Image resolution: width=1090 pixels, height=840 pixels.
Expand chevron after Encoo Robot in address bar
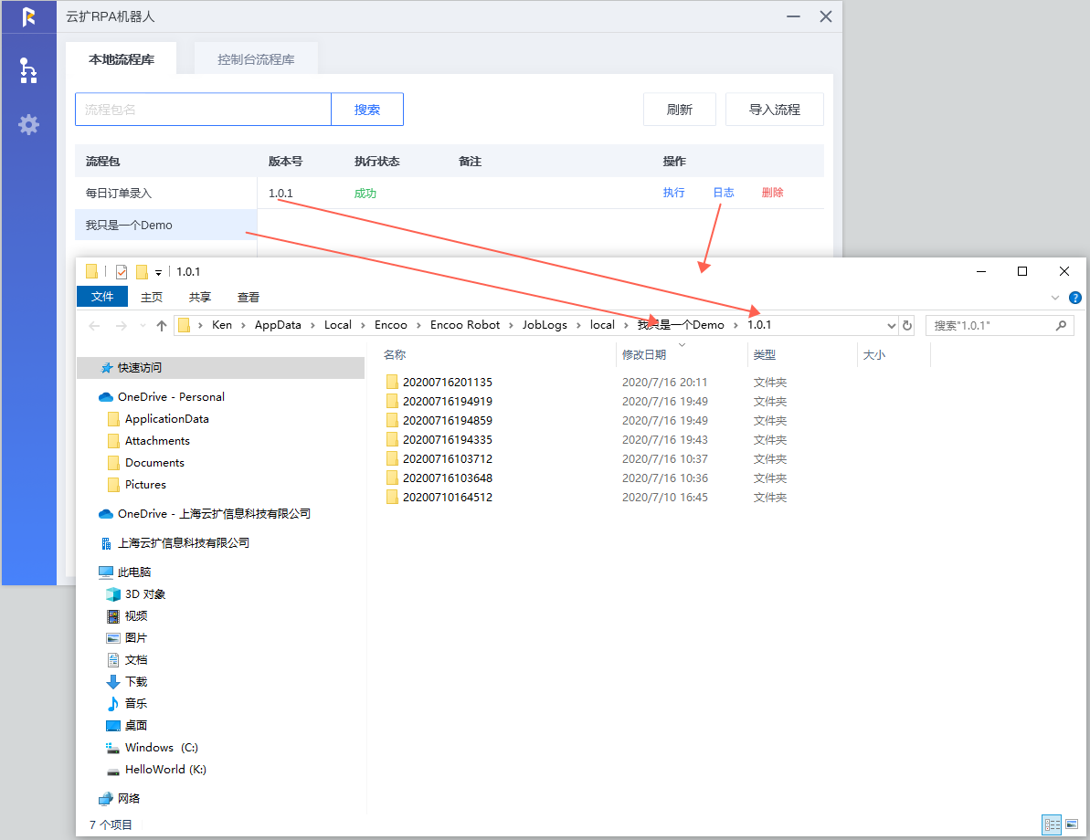pyautogui.click(x=511, y=325)
